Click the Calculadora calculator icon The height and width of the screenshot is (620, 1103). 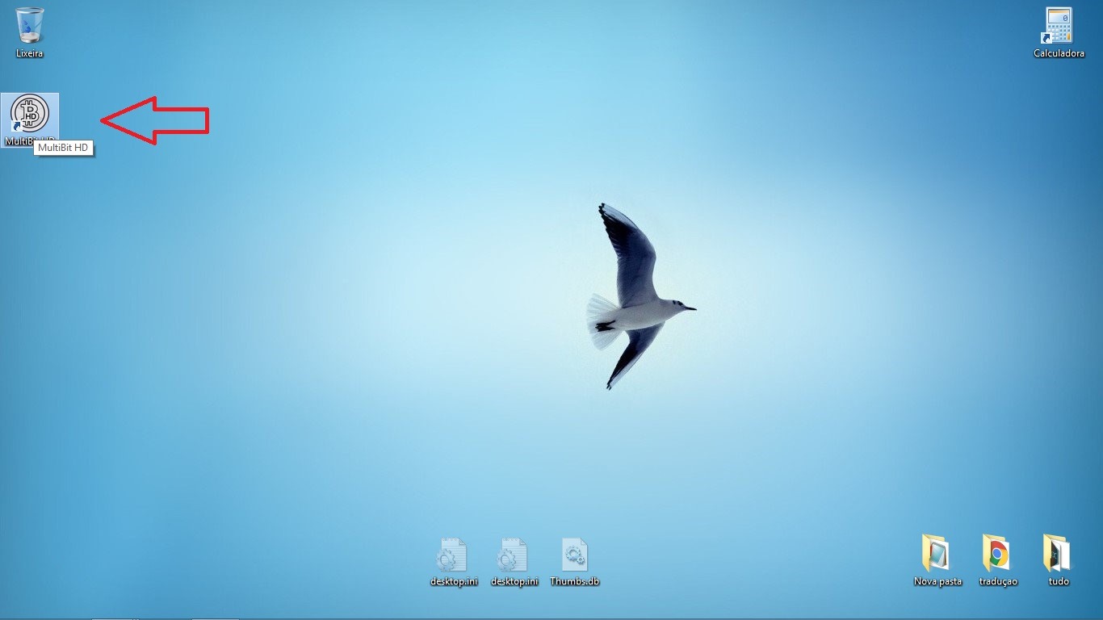click(x=1058, y=26)
